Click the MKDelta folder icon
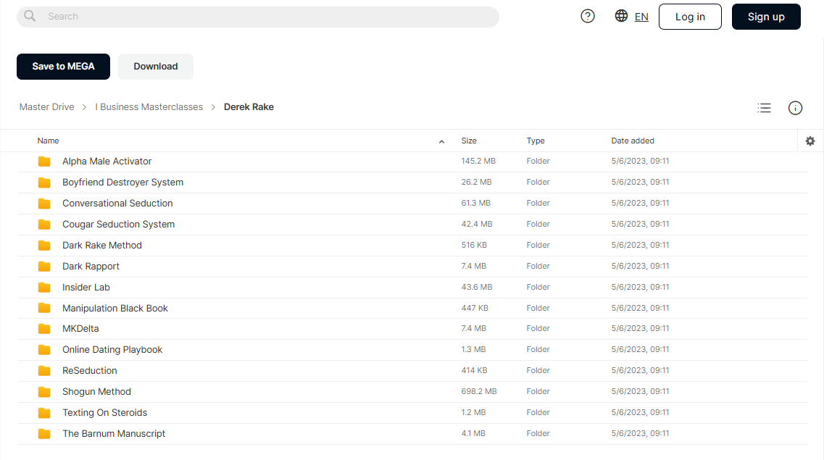The height and width of the screenshot is (460, 824). point(44,329)
